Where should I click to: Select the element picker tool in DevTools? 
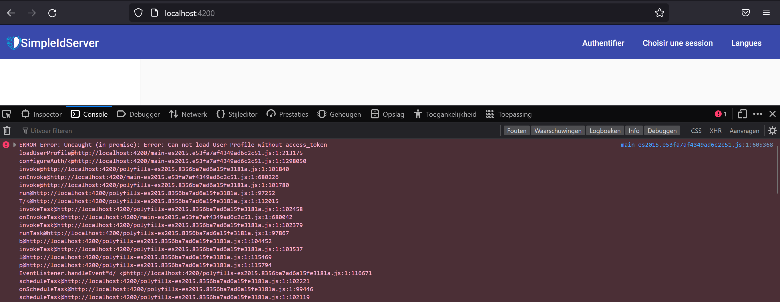[6, 114]
